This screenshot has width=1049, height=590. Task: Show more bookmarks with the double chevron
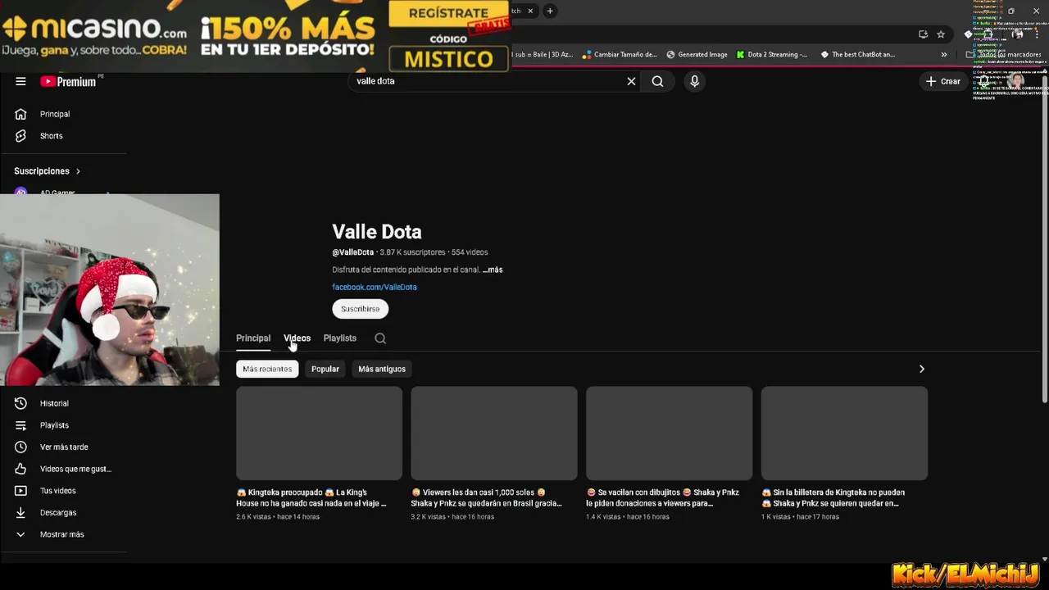click(944, 55)
